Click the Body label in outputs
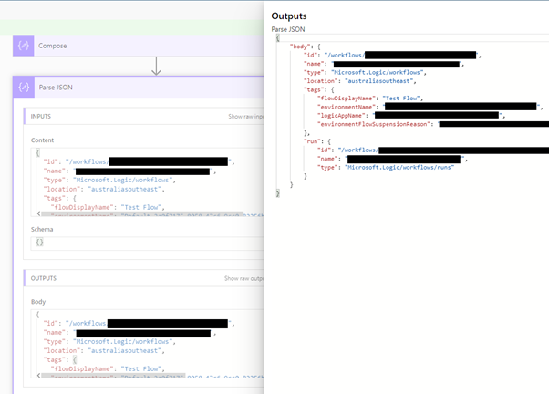Screen dimensions: 549x394 [x=38, y=302]
